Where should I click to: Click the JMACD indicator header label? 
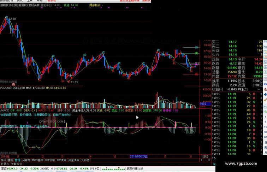(x=5, y=111)
